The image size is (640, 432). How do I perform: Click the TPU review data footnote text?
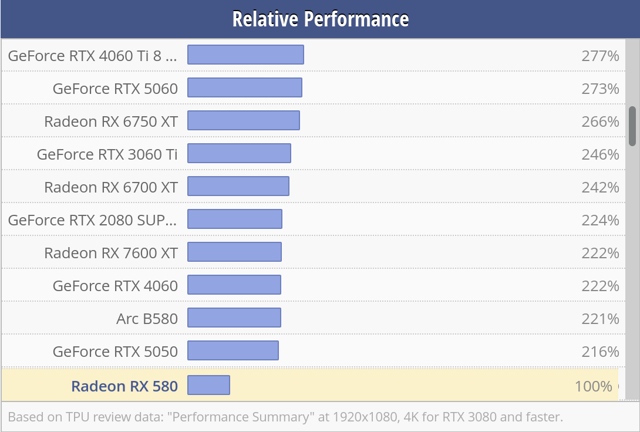(x=285, y=417)
